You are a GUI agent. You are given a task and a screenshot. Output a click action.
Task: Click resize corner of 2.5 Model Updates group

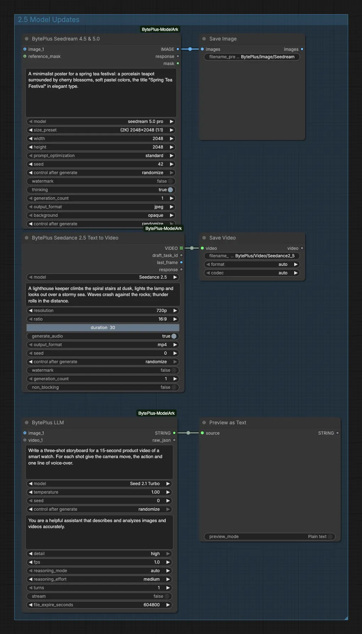[x=346, y=618]
